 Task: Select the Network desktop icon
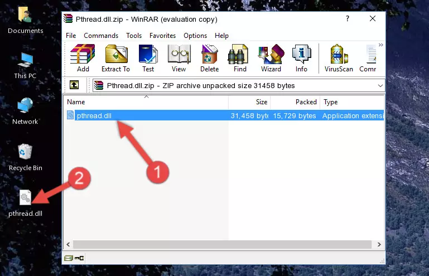[25, 111]
